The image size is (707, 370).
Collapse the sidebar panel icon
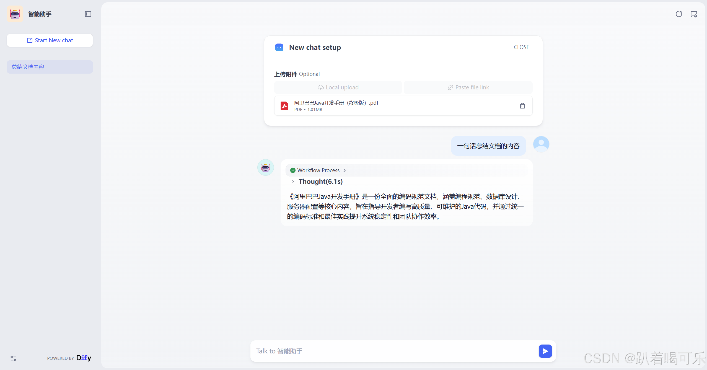(88, 14)
